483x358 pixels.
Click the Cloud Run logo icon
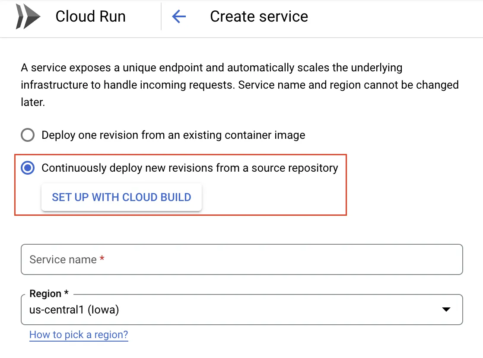[x=28, y=17]
